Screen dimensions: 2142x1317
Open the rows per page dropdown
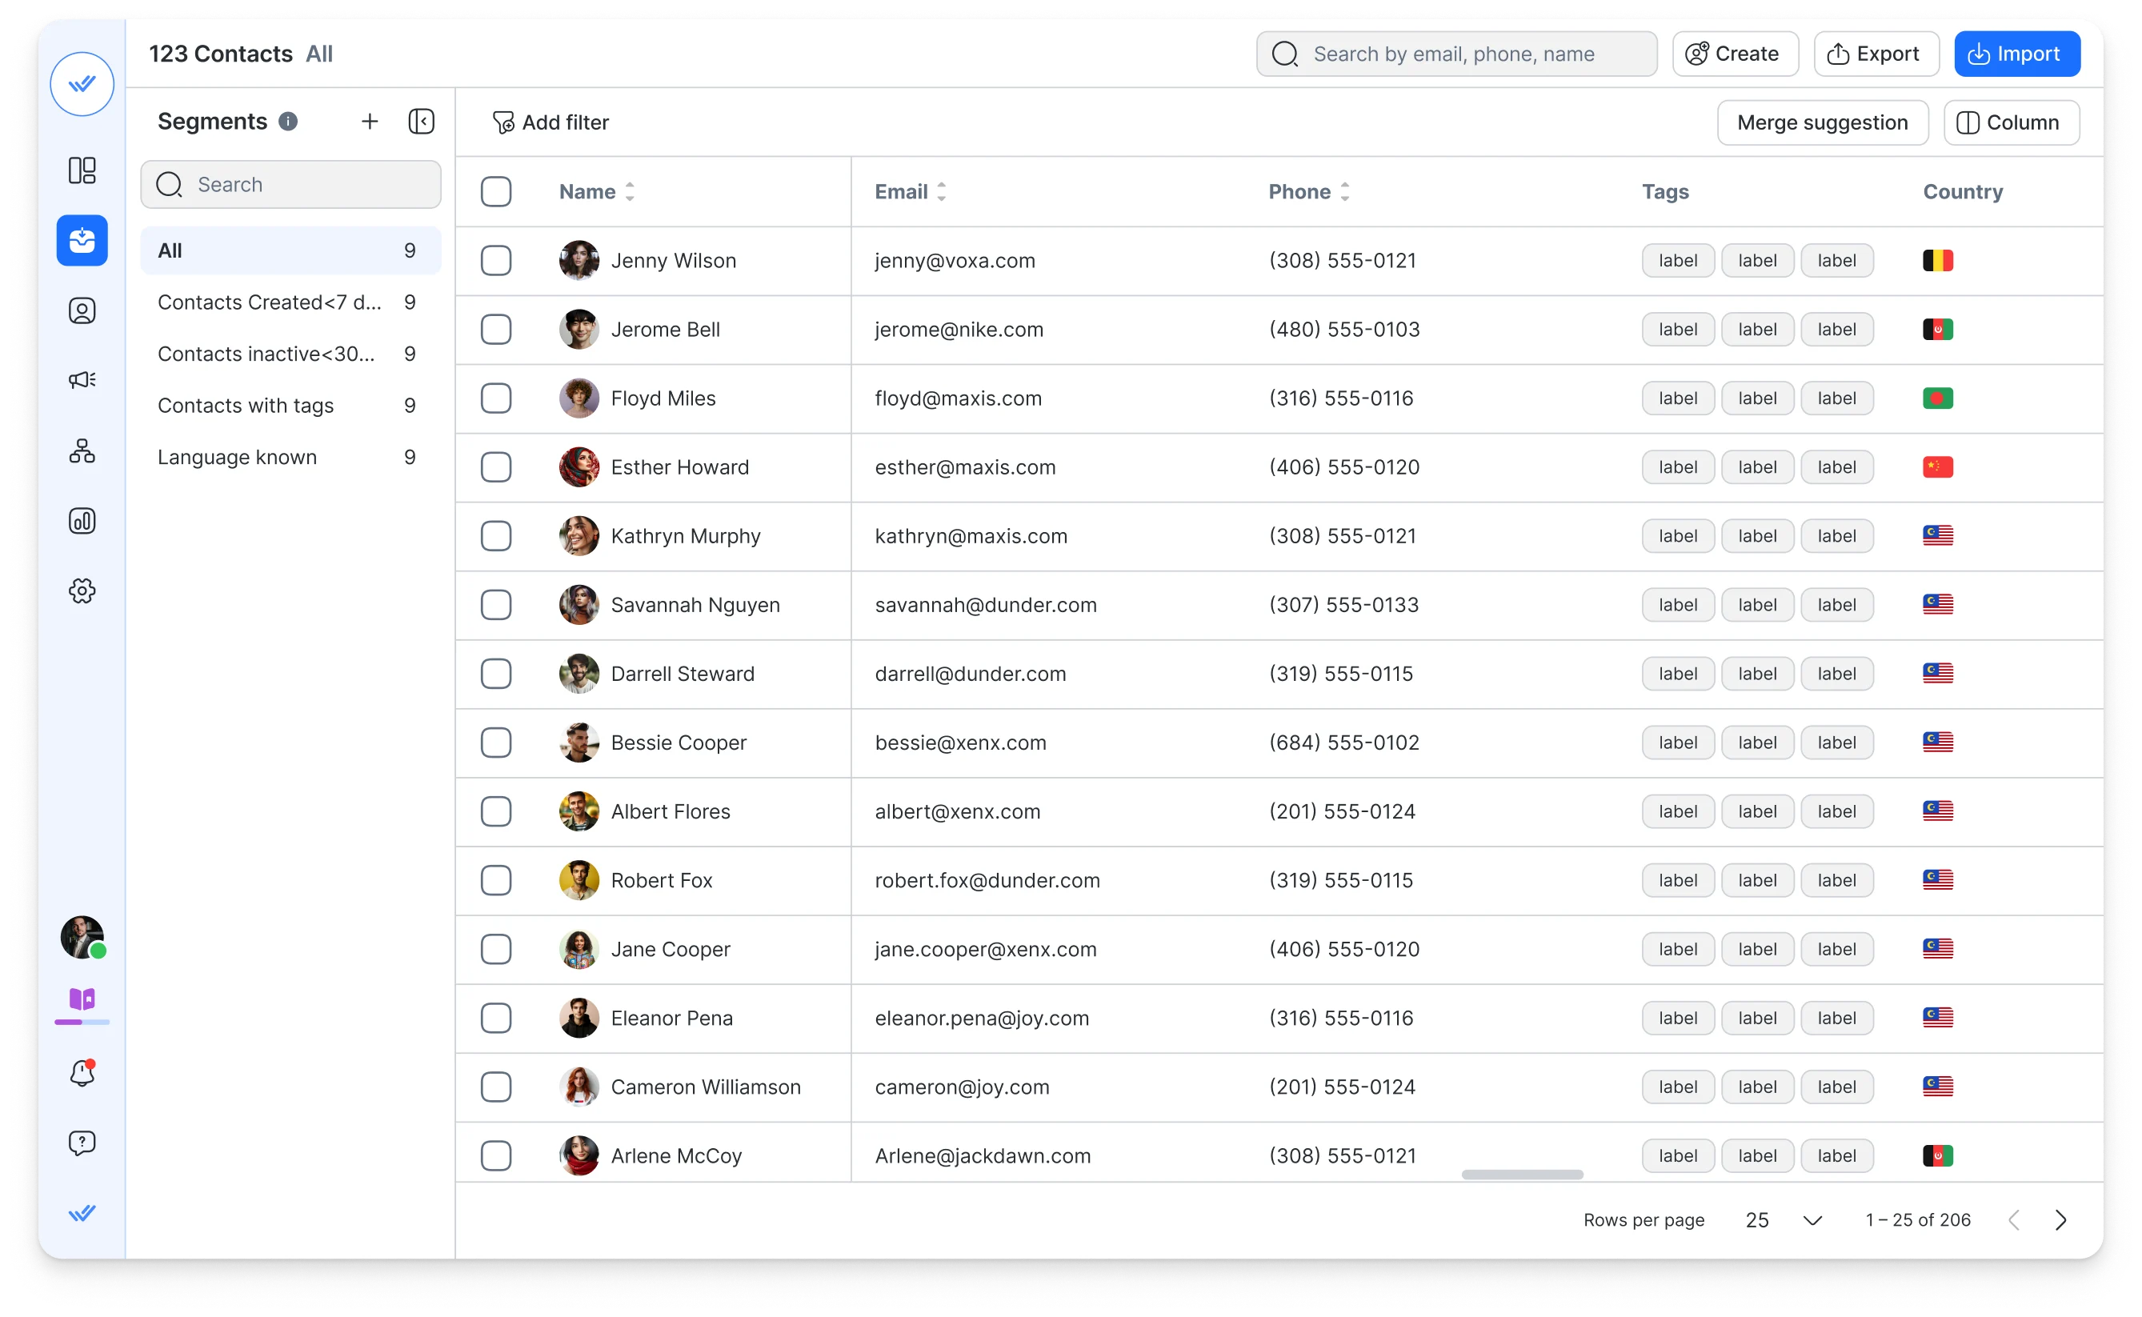1780,1219
